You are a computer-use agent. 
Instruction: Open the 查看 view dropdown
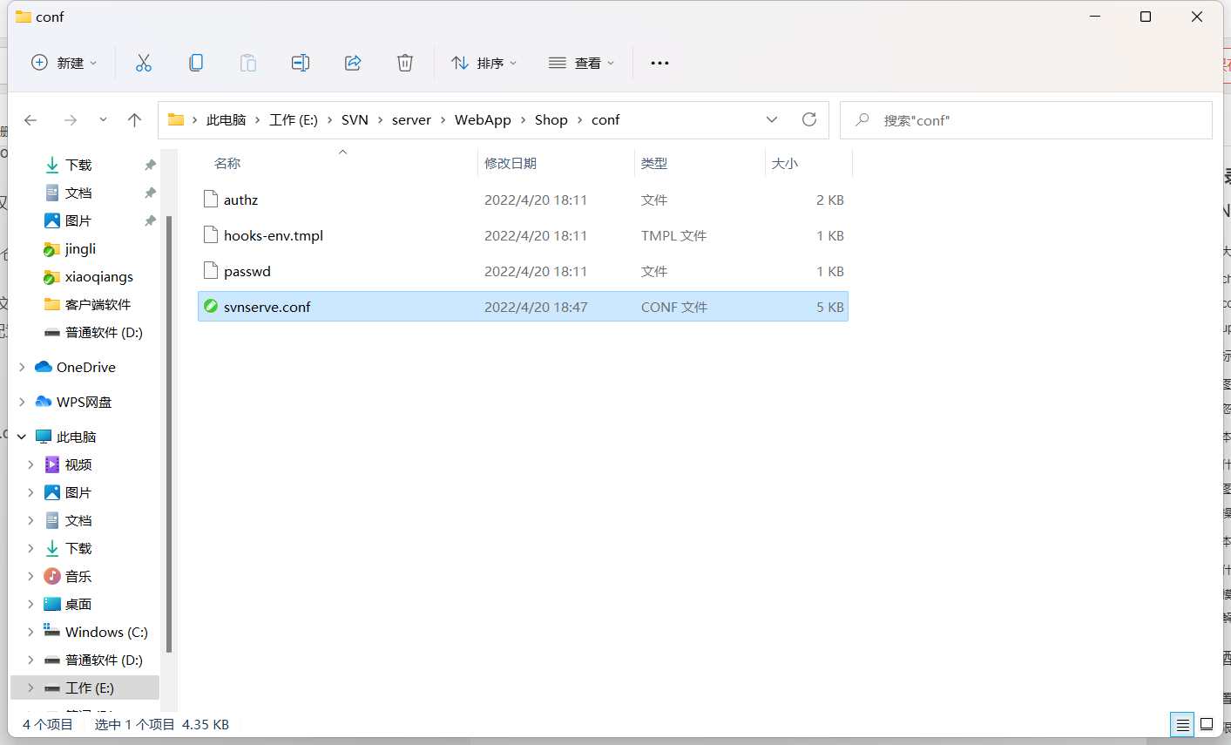click(582, 63)
